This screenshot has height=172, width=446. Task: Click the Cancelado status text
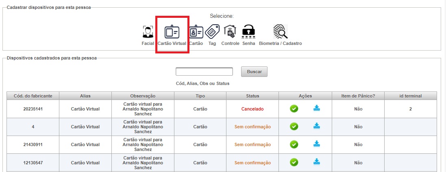(252, 109)
